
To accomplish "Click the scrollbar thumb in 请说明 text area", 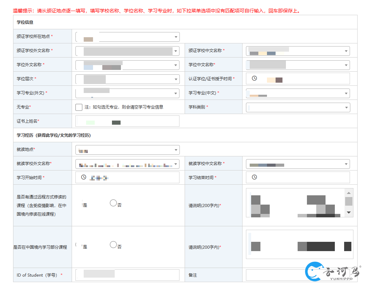I will (x=349, y=201).
